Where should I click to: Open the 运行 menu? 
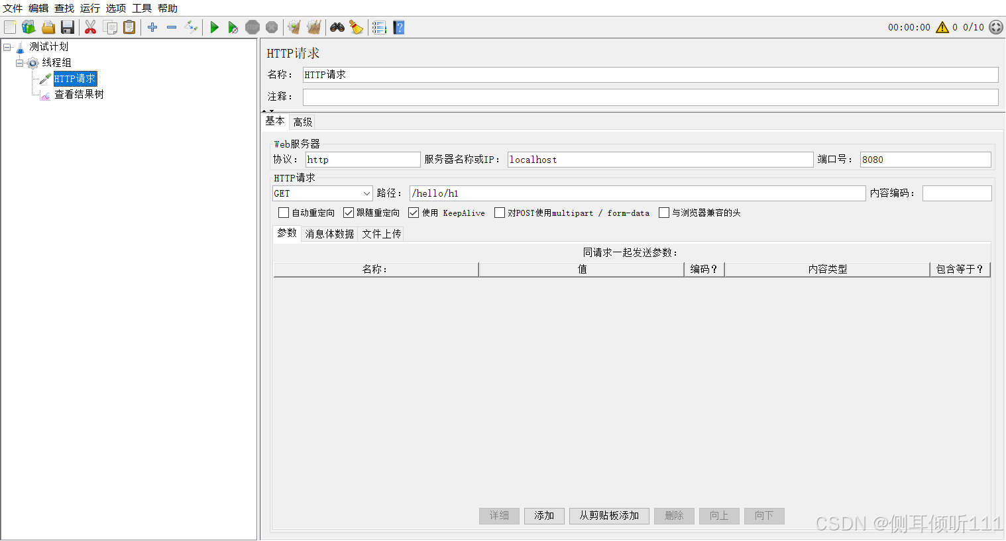pos(90,8)
